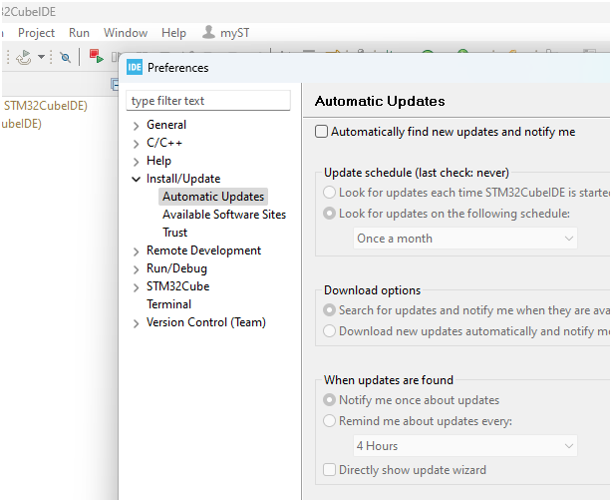Expand the STM32Cube preferences node

coord(136,287)
